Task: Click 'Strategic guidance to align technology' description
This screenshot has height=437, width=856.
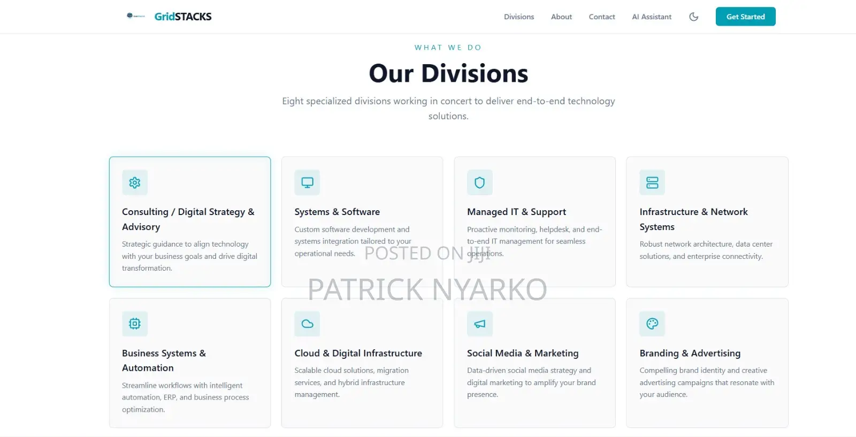Action: 189,256
